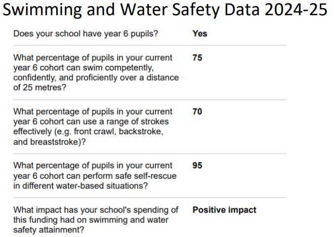Click the word "breaststroke"
This screenshot has height=237, width=334.
[x=56, y=142]
